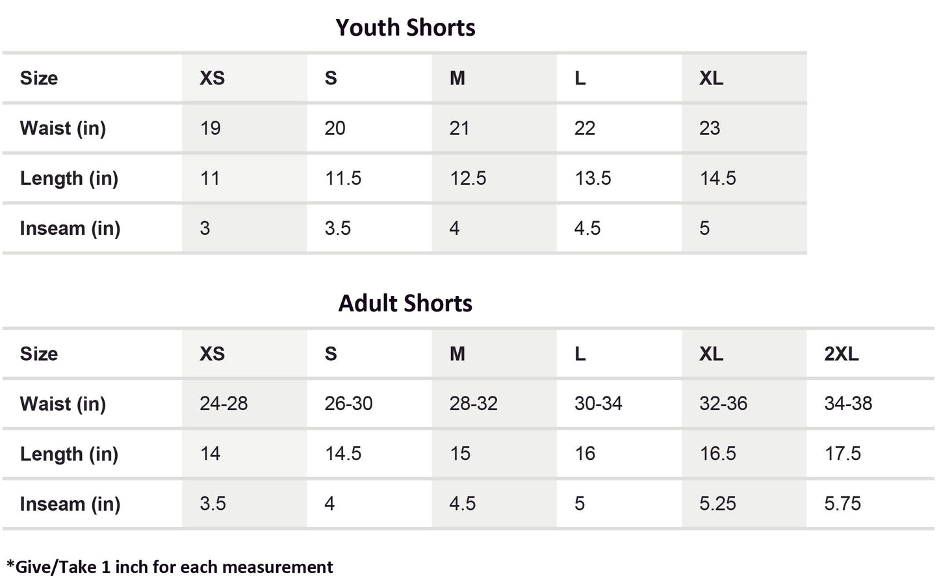Viewport: 939px width, 584px height.
Task: Select Youth Shorts XL waist value 23
Action: click(710, 128)
